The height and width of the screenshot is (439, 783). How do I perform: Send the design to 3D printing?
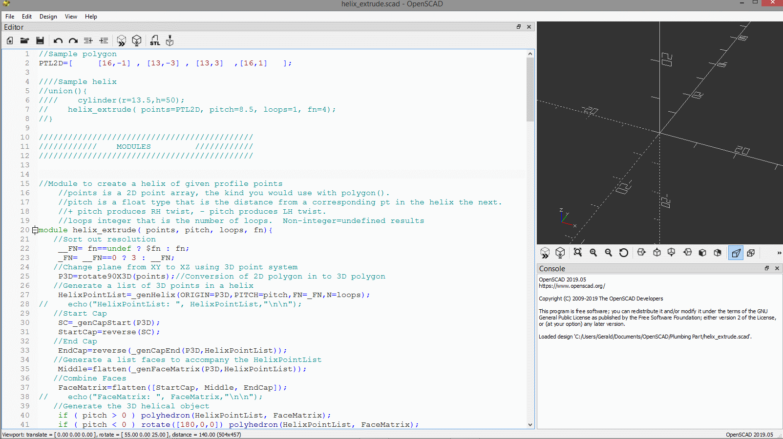pos(169,41)
